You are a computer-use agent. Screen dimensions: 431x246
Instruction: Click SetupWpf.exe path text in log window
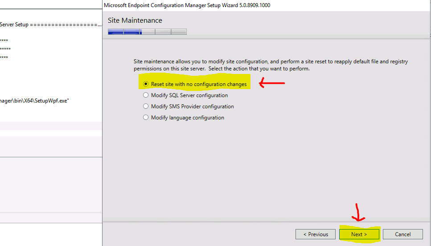pyautogui.click(x=34, y=101)
